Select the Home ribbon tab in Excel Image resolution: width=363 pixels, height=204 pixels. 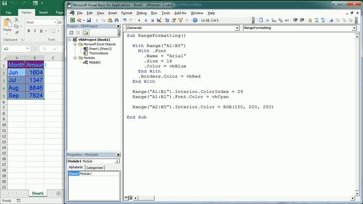pos(27,12)
